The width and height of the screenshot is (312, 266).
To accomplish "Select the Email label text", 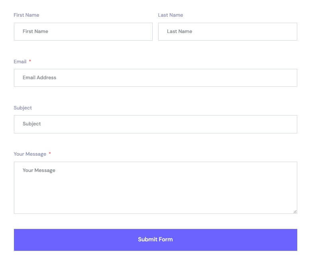I will (20, 62).
